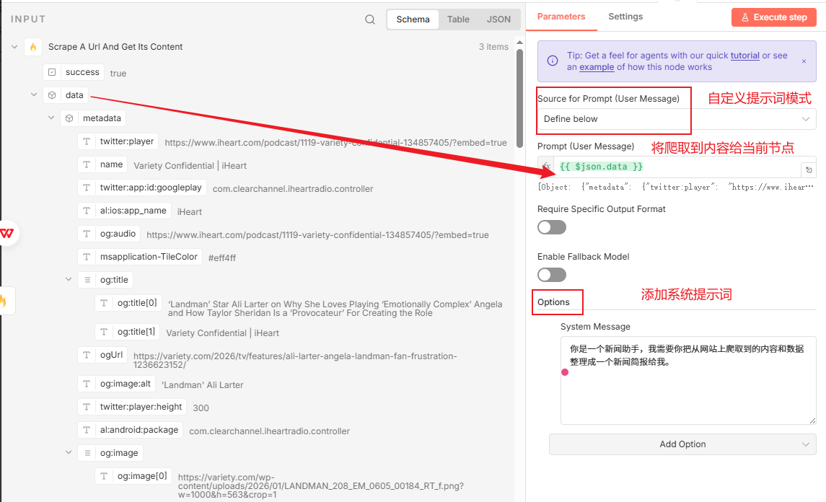This screenshot has width=826, height=502.
Task: Click the text type icon for og:audio
Action: 87,234
